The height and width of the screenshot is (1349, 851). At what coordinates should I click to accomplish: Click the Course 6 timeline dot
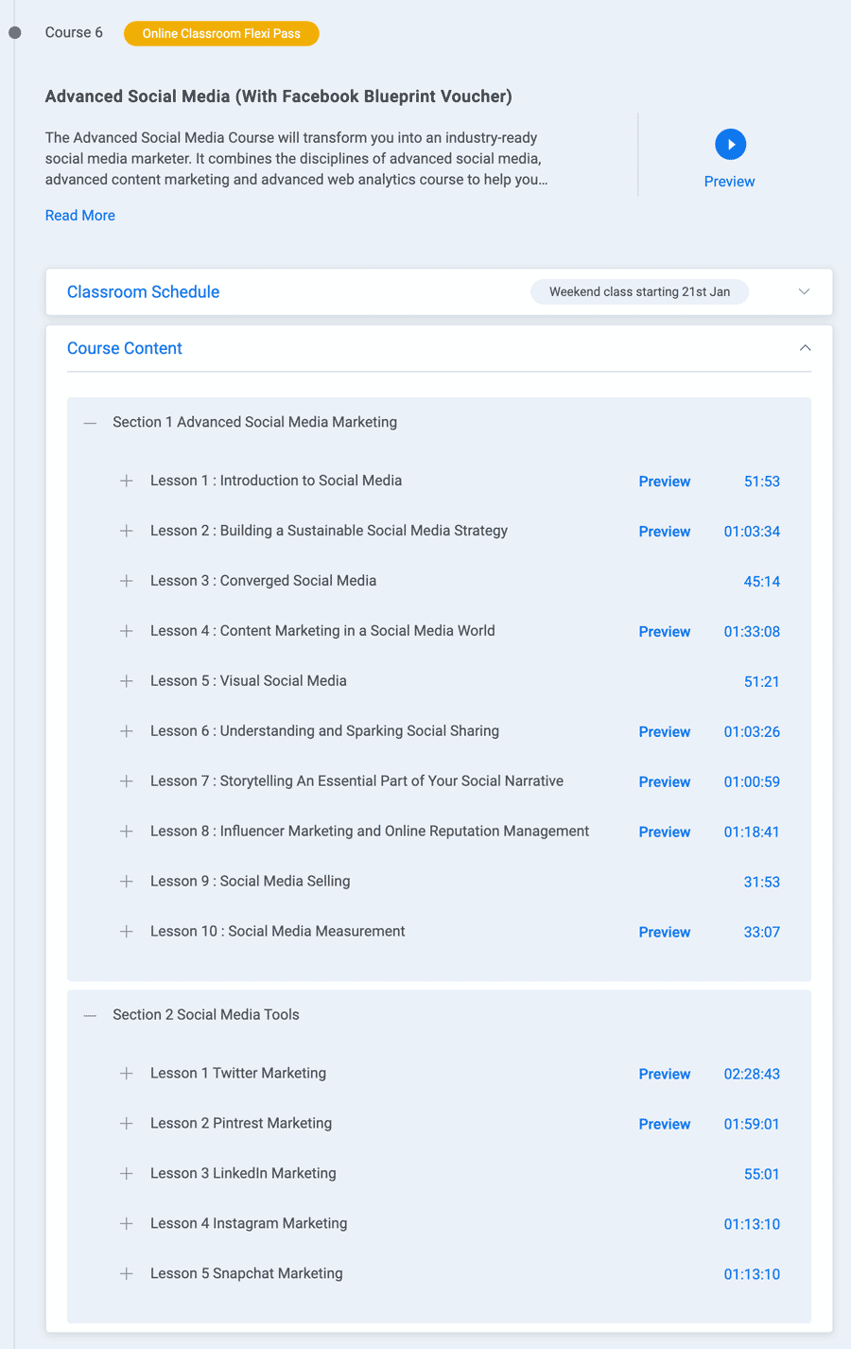pyautogui.click(x=14, y=33)
